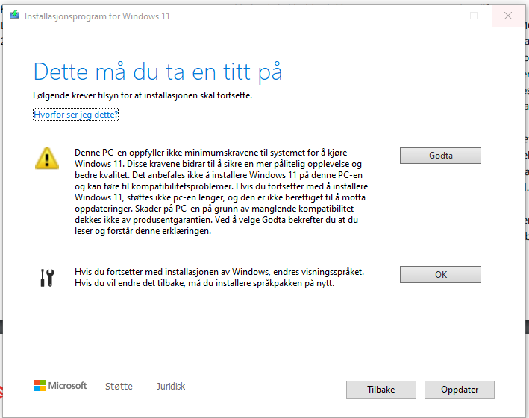Click the paragraph beginning 'Denne PC-en oppfyller ikke'

(x=222, y=191)
